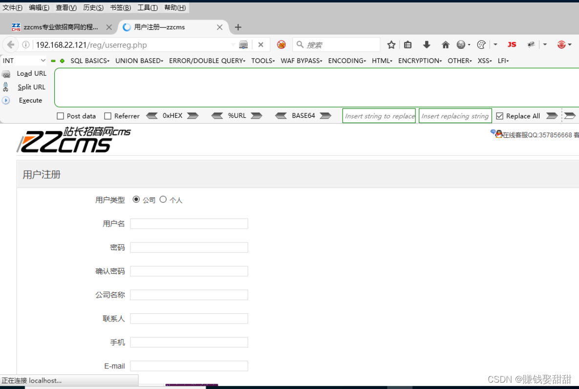Open the ERROR/DOUBLE QUERY dropdown
This screenshot has width=579, height=389.
click(x=207, y=61)
